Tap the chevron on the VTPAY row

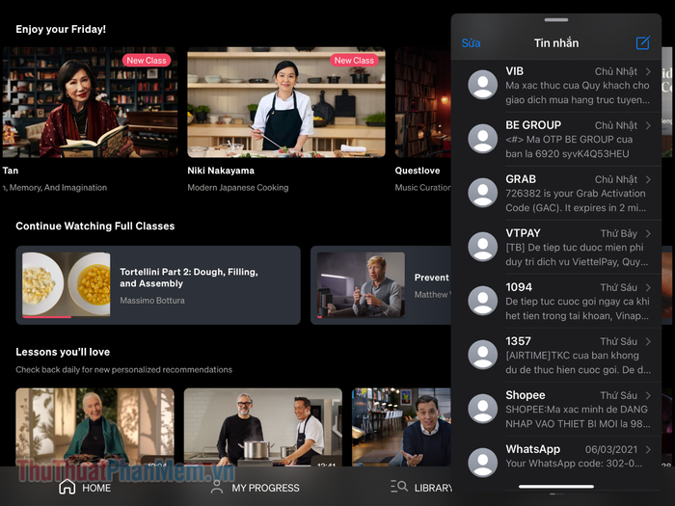click(648, 233)
